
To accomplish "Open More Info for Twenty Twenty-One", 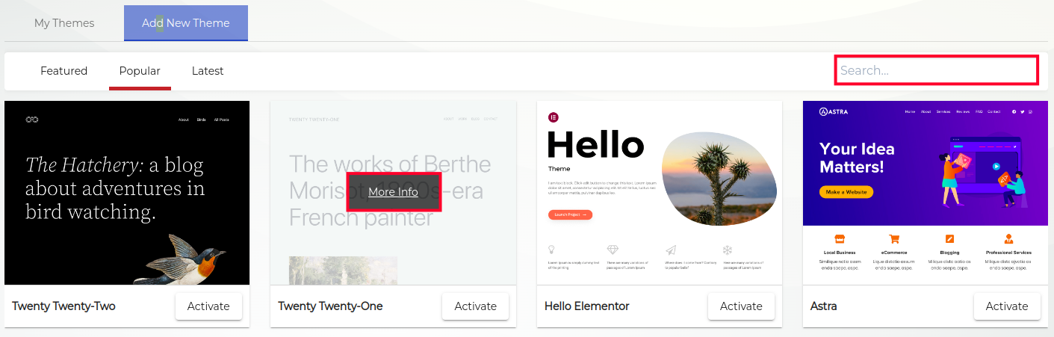I will pyautogui.click(x=394, y=192).
